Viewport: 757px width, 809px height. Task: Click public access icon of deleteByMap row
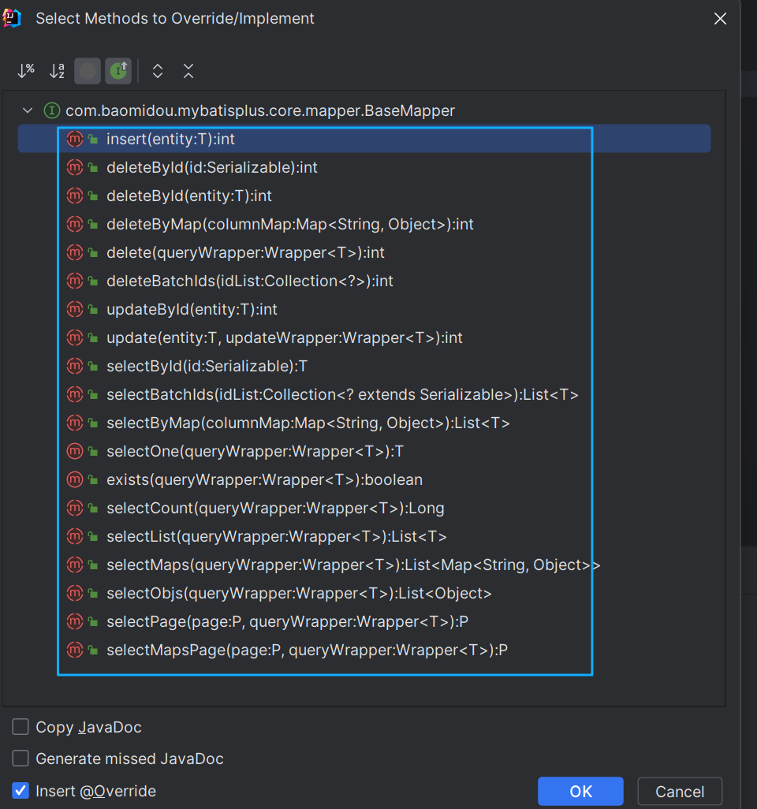pos(93,224)
